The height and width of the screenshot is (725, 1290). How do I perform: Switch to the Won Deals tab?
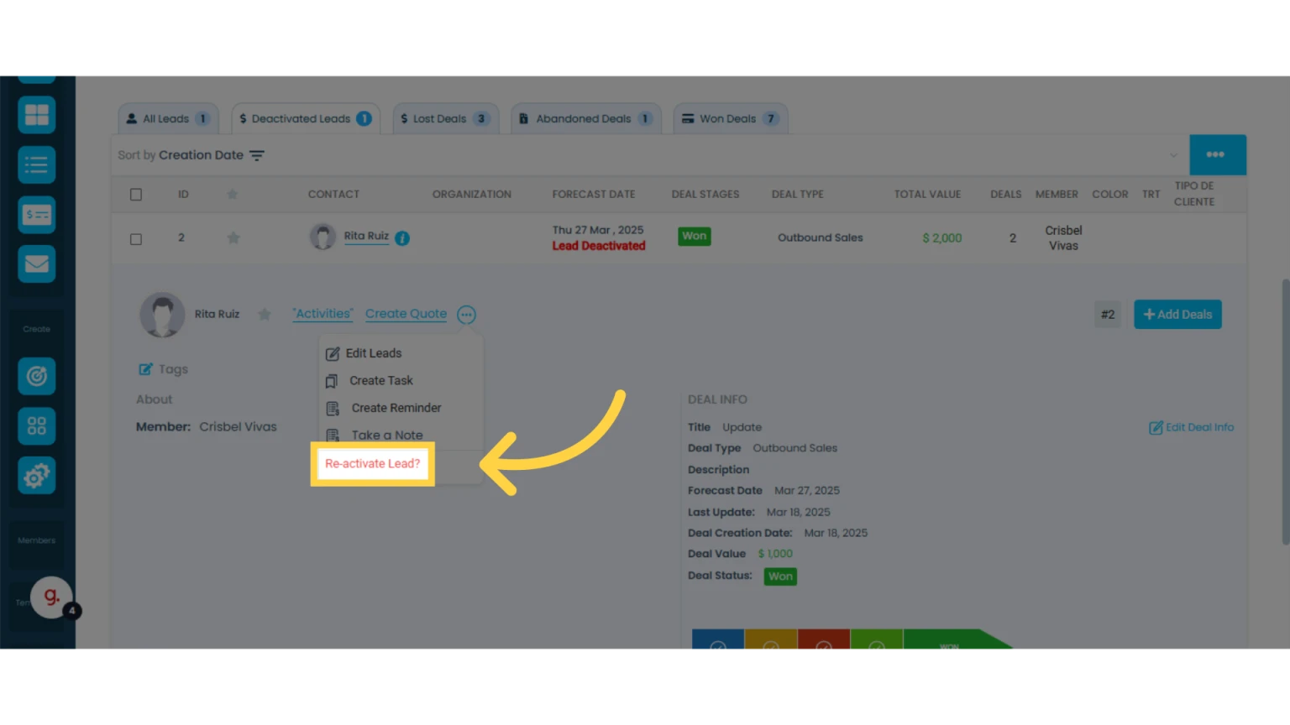730,118
